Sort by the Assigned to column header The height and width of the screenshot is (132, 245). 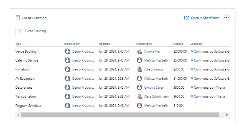(x=145, y=44)
